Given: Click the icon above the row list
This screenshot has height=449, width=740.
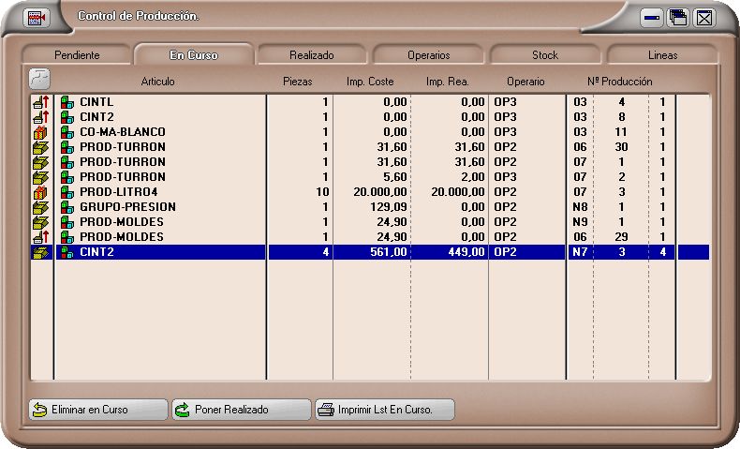Looking at the screenshot, I should click(x=40, y=80).
